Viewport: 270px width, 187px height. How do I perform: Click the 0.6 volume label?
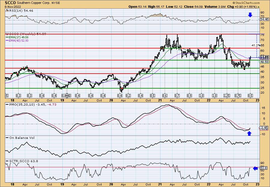tap(165, 96)
